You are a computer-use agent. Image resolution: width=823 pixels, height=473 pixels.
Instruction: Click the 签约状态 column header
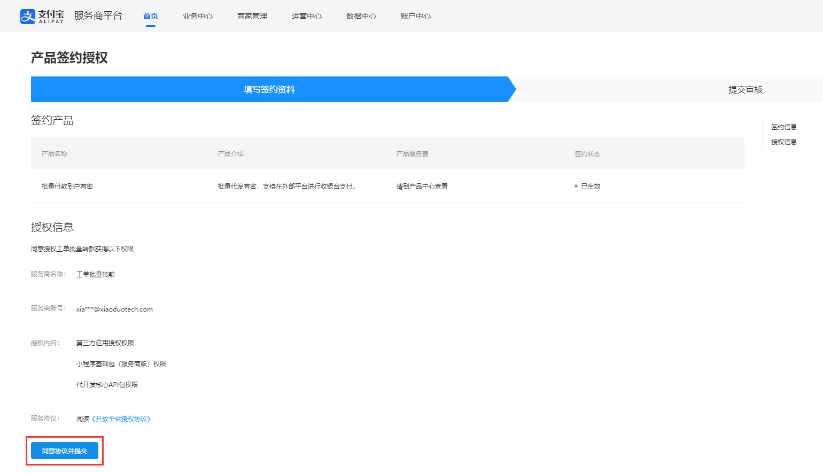(588, 153)
